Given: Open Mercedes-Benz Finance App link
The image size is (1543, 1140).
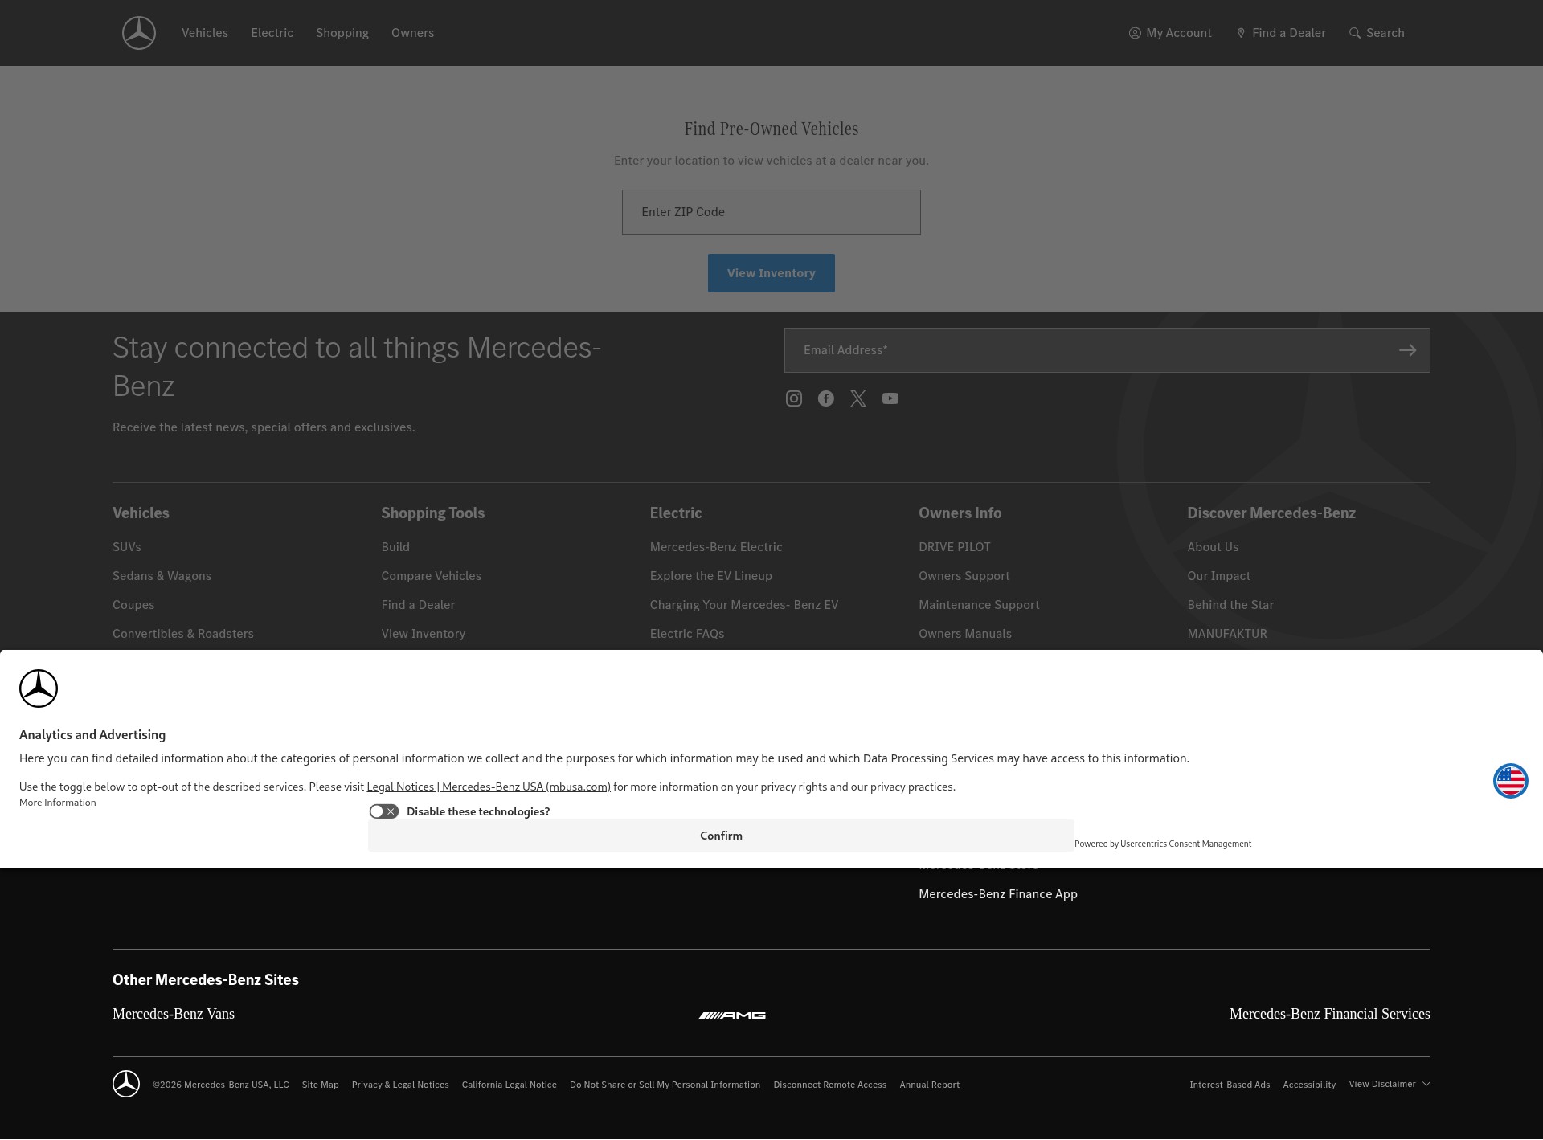Looking at the screenshot, I should pos(998,894).
